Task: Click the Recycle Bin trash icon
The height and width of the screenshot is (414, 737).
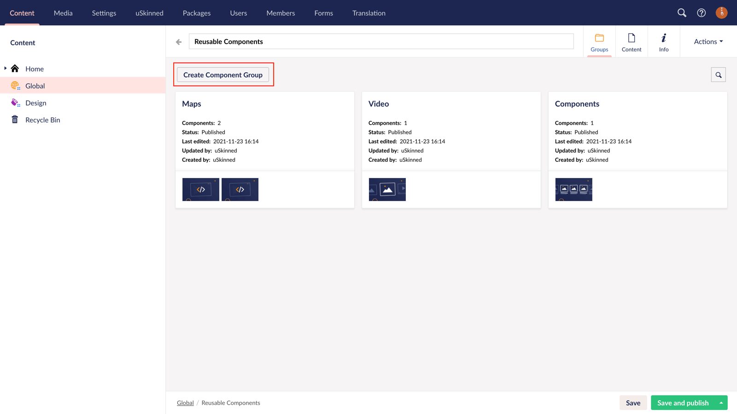Action: click(15, 120)
